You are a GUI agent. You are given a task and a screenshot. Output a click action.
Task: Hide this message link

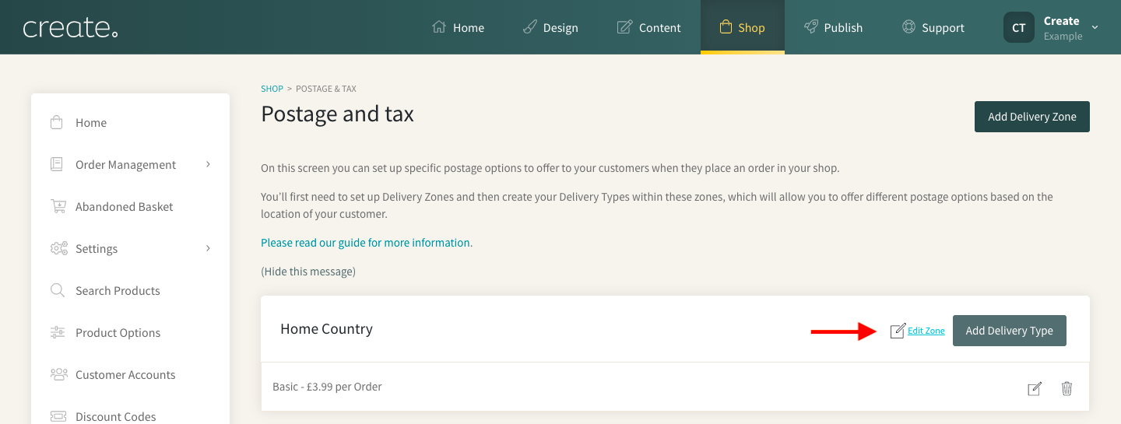[x=308, y=272]
